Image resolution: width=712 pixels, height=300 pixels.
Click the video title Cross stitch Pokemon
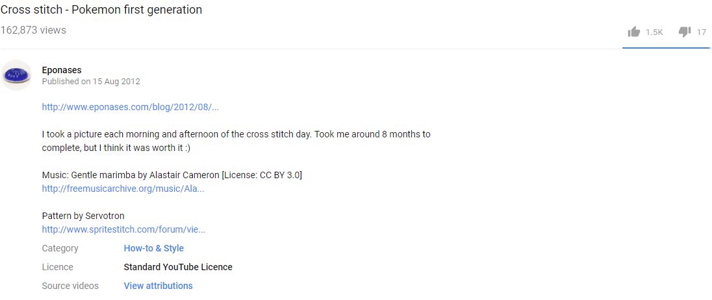tap(101, 10)
